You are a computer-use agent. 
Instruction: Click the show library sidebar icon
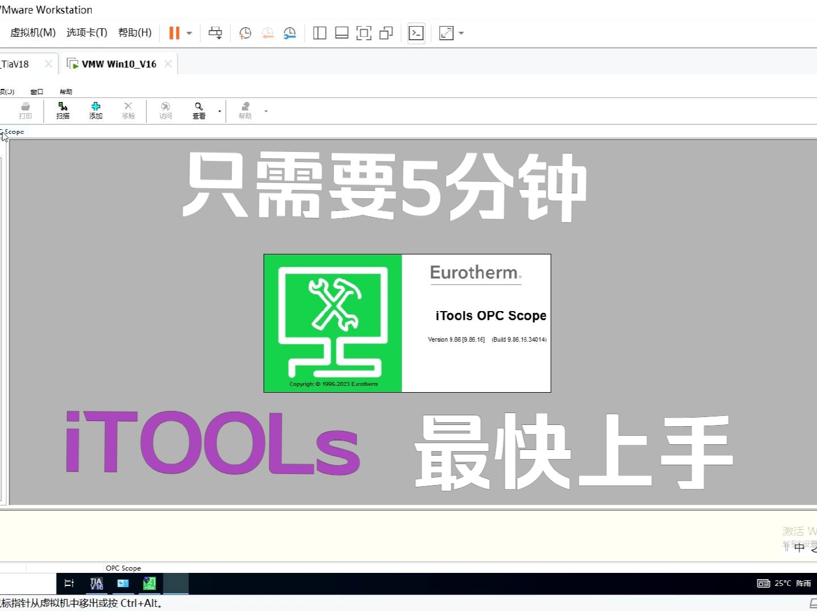point(319,33)
